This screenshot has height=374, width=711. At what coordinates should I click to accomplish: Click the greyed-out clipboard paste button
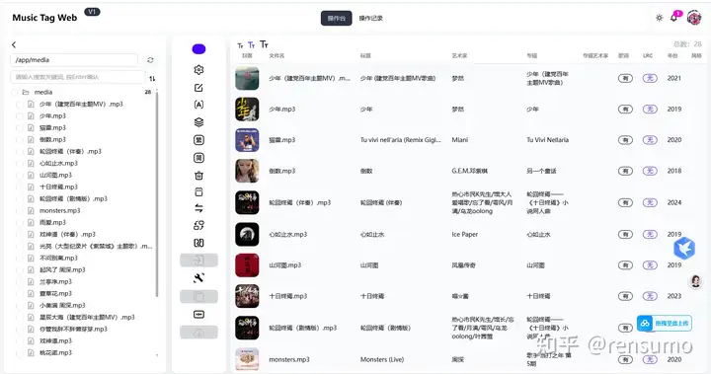(x=198, y=296)
